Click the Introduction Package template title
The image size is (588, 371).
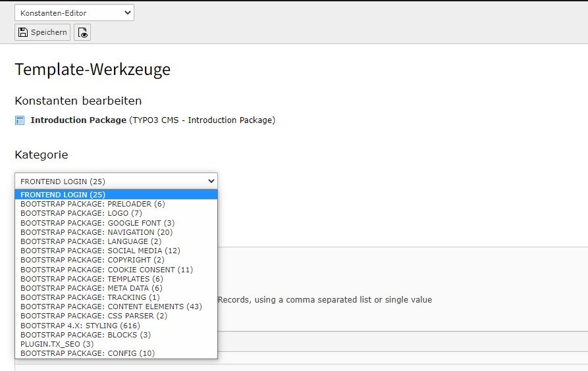click(78, 120)
